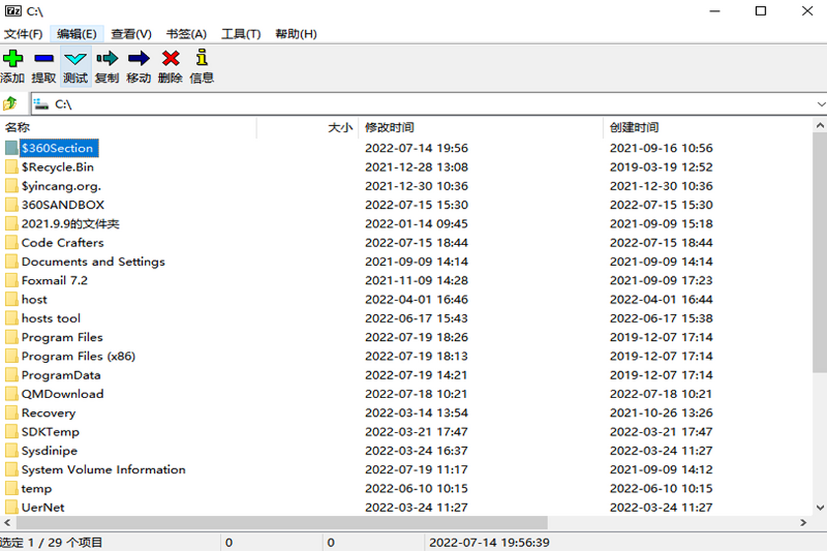Click the Test (测试) toolbar icon

pos(75,59)
